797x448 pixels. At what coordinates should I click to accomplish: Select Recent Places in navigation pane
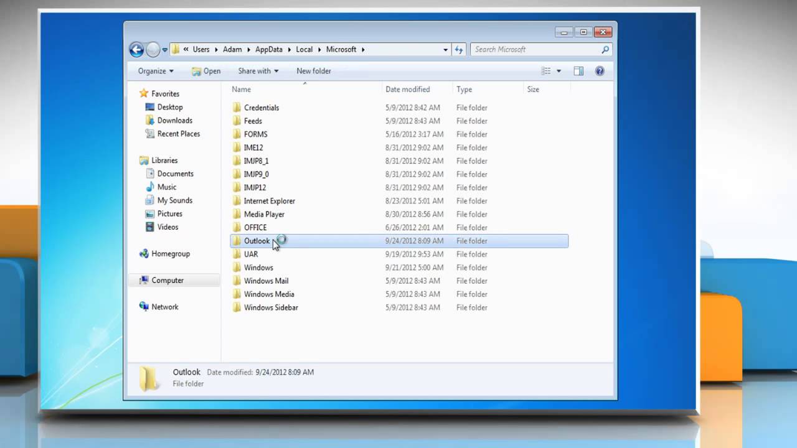178,134
